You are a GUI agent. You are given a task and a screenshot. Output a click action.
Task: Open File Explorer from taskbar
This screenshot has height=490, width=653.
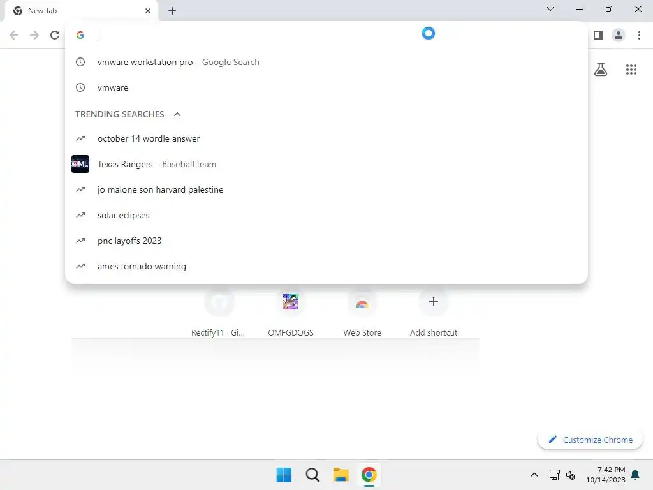point(341,475)
